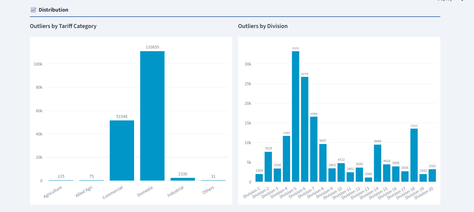Click the 9607 value label
474x212 pixels.
point(323,141)
